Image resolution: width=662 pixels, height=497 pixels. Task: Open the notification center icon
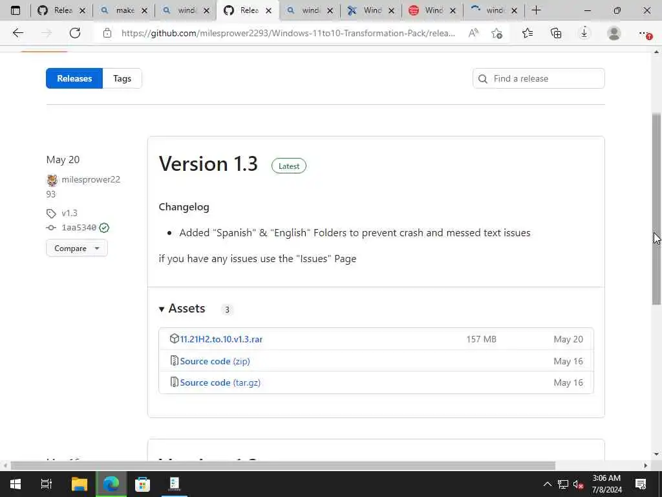point(641,484)
